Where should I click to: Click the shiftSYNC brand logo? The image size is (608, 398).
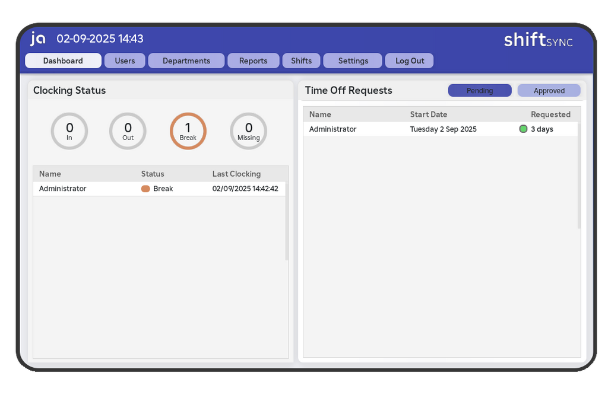pos(538,40)
